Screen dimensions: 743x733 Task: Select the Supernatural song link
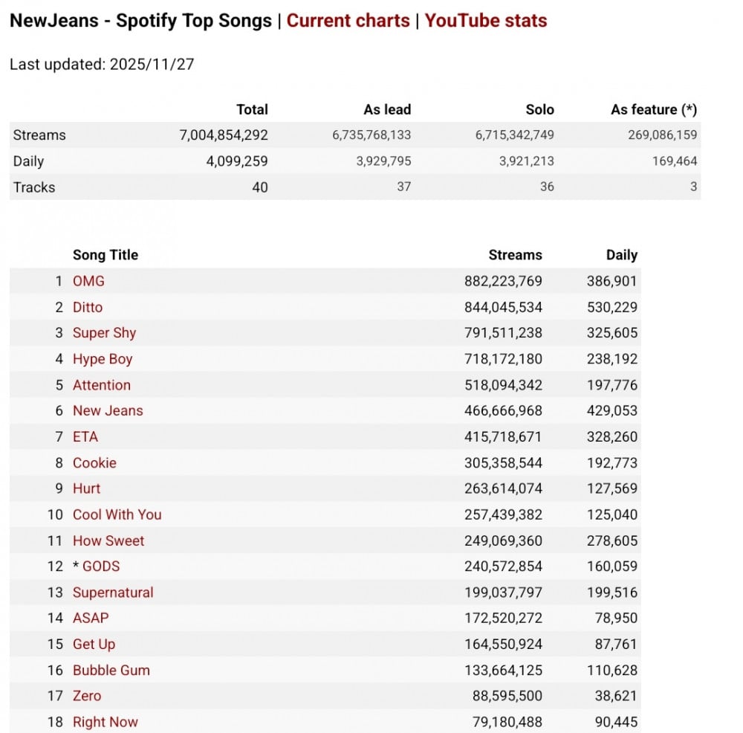click(x=113, y=592)
